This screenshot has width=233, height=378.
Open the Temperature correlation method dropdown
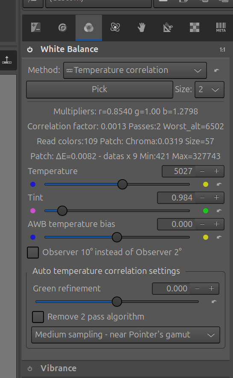click(x=135, y=70)
